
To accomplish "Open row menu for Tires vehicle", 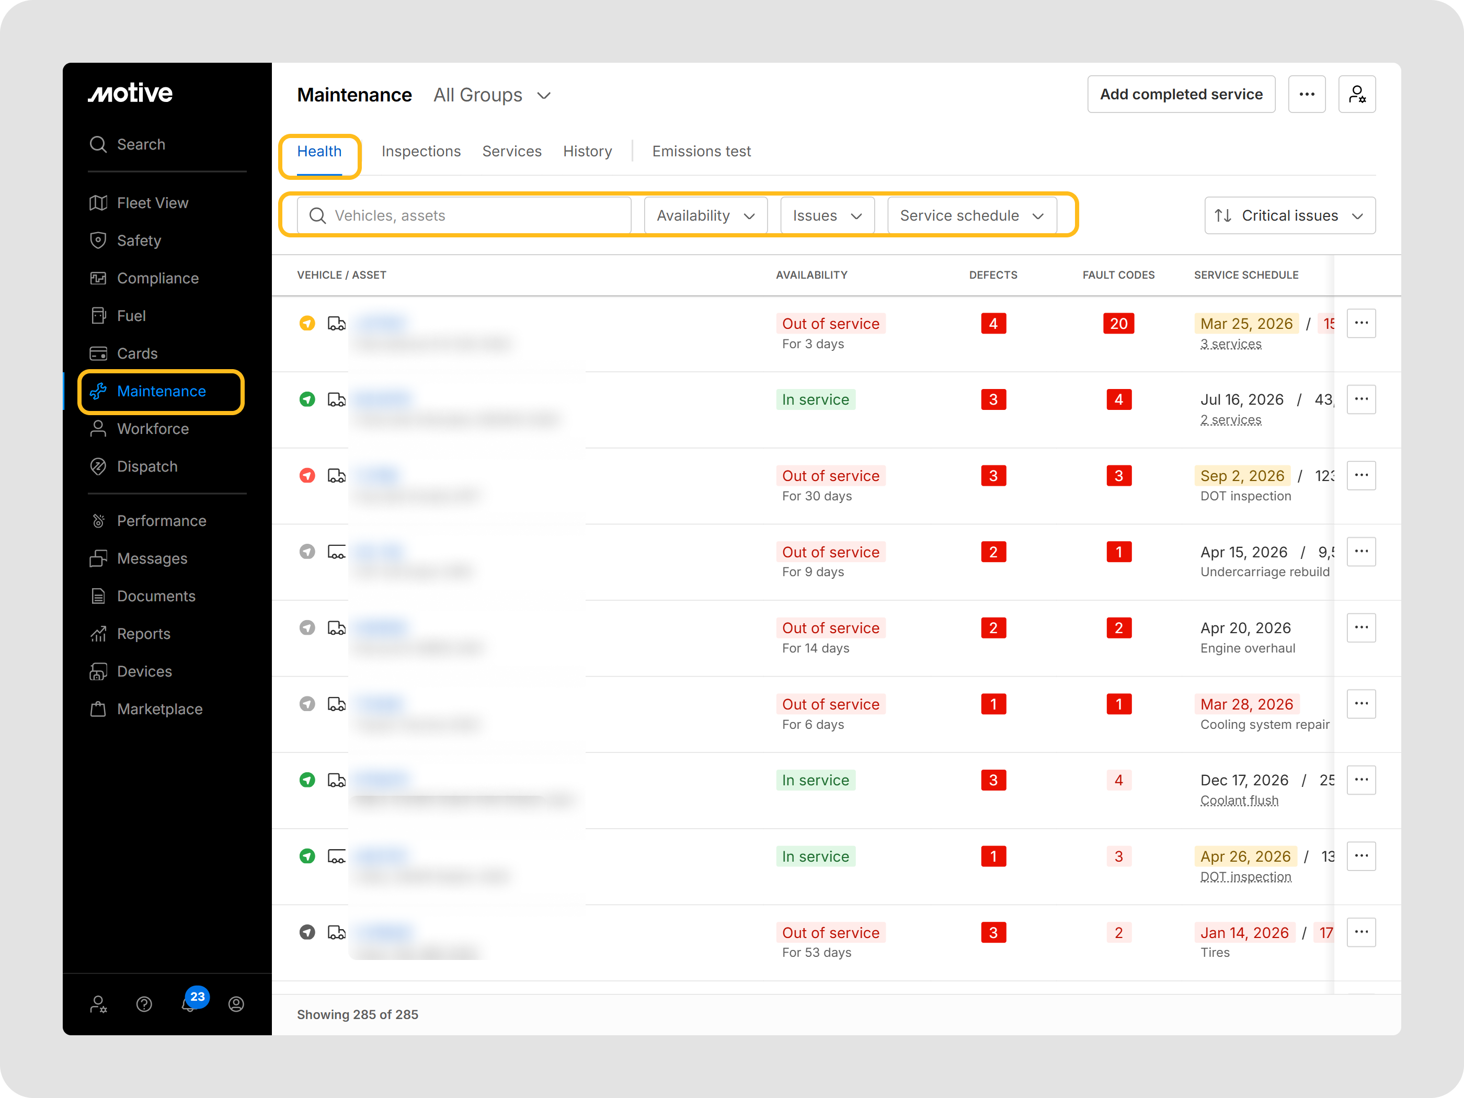I will click(x=1362, y=933).
